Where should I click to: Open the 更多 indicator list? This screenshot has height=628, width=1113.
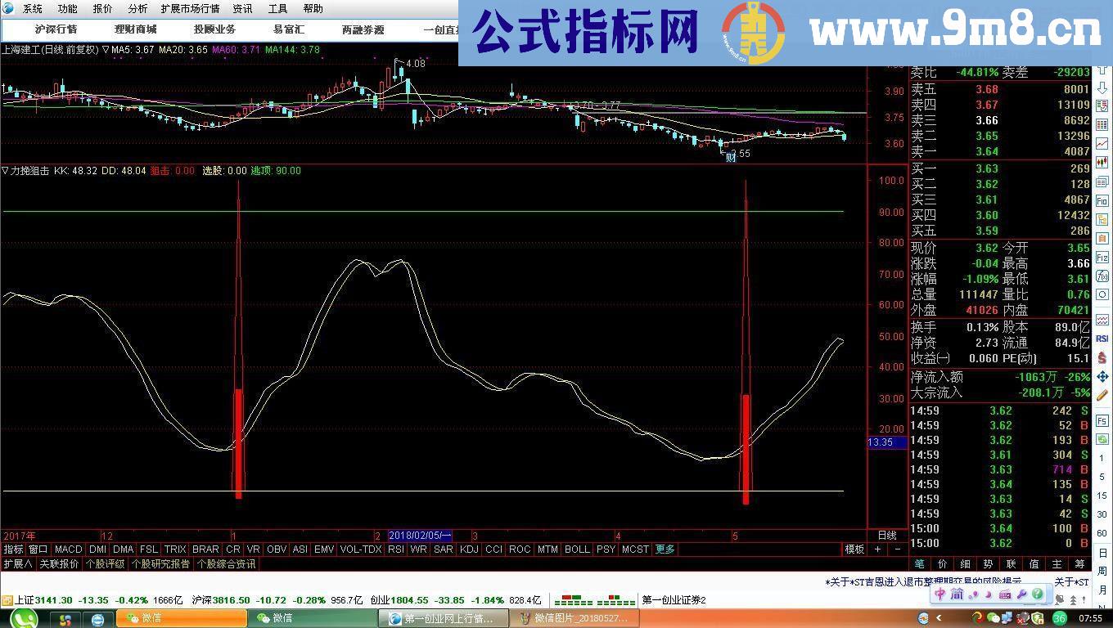pyautogui.click(x=665, y=549)
